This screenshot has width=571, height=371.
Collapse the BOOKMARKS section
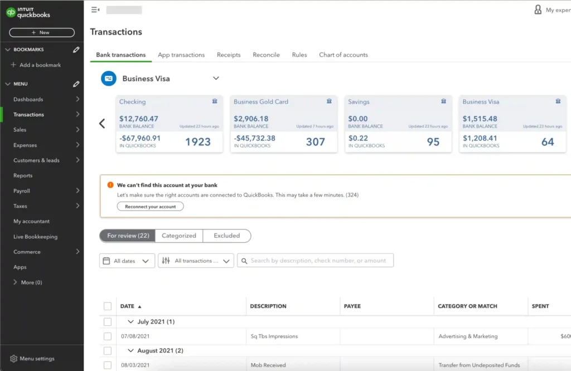tap(8, 50)
